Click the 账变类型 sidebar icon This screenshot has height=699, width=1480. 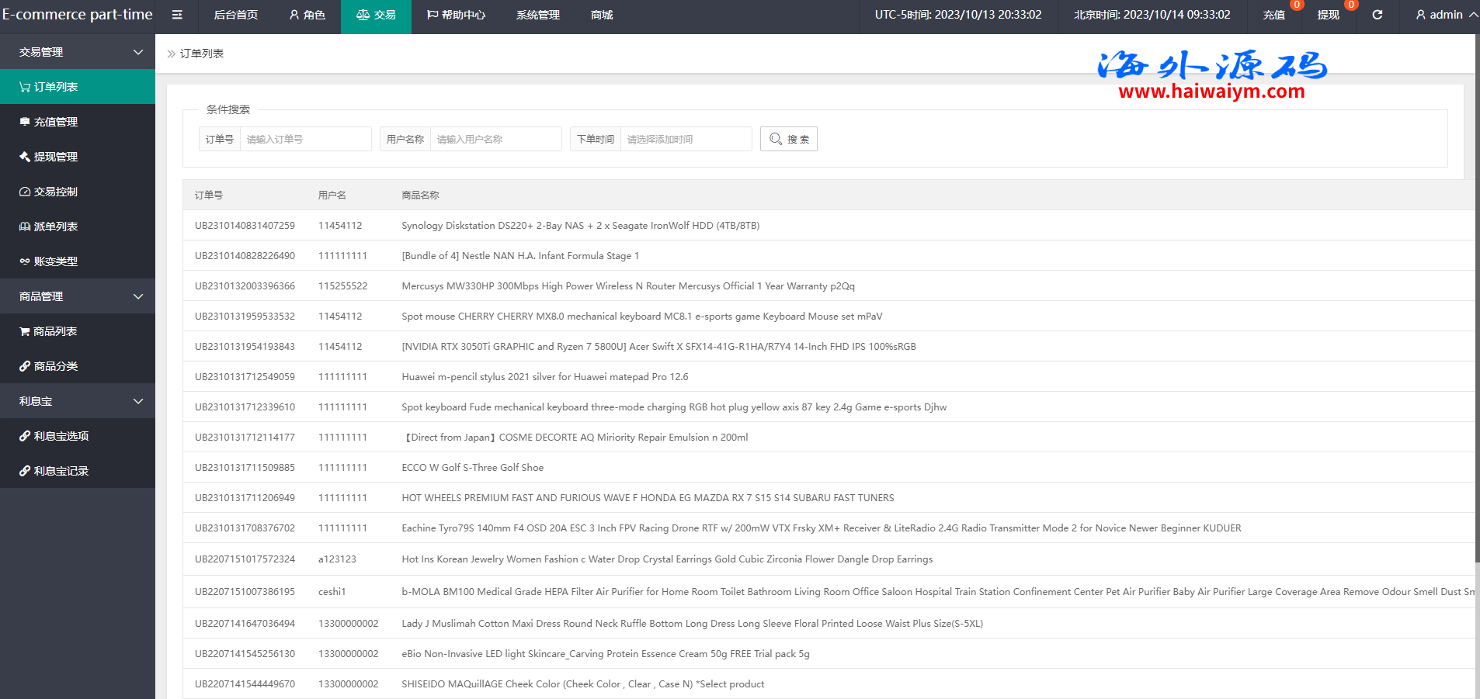coord(25,261)
